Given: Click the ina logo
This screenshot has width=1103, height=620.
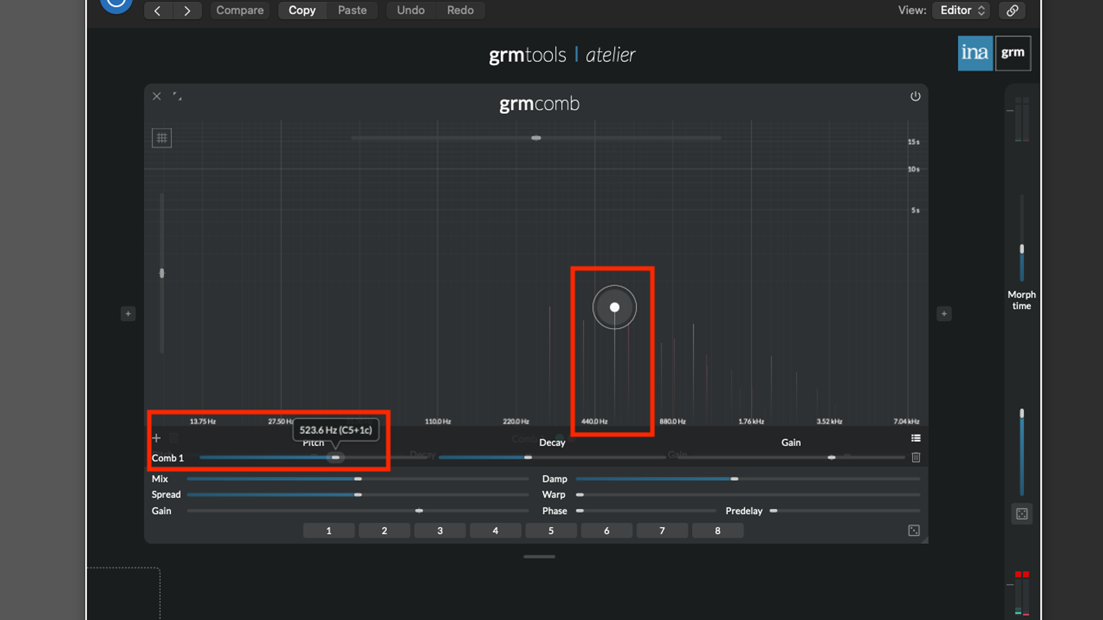Looking at the screenshot, I should pyautogui.click(x=975, y=53).
